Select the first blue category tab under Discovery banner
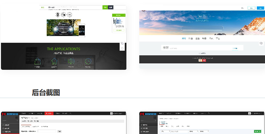This screenshot has width=265, height=134. [184, 38]
